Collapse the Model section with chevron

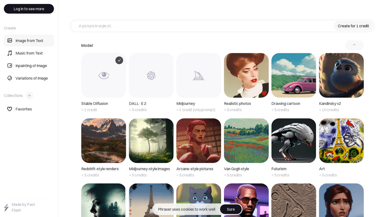click(354, 45)
